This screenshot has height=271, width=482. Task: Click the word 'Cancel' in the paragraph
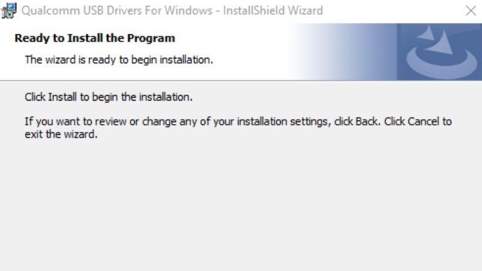click(424, 122)
